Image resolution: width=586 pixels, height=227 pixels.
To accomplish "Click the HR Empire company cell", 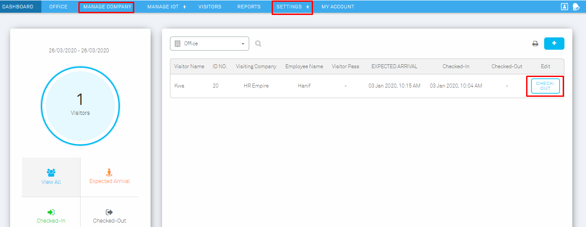I will click(x=256, y=86).
